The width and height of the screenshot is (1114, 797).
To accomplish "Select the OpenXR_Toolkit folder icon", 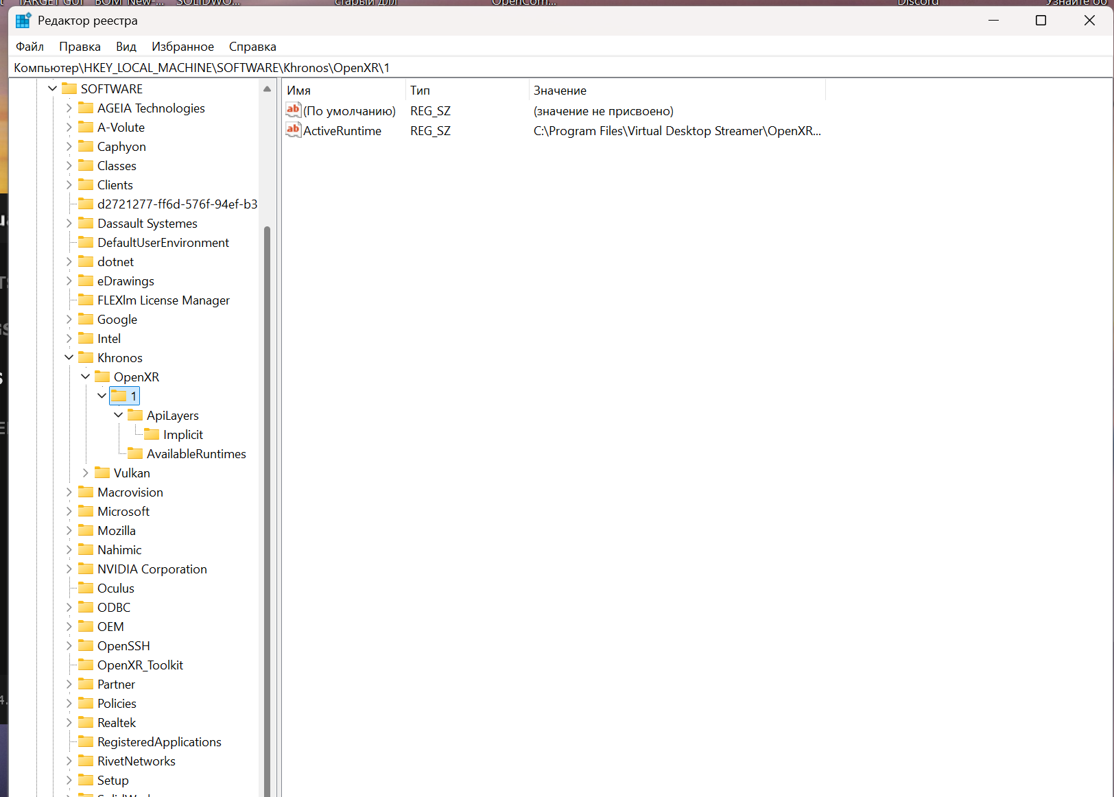I will [x=86, y=665].
